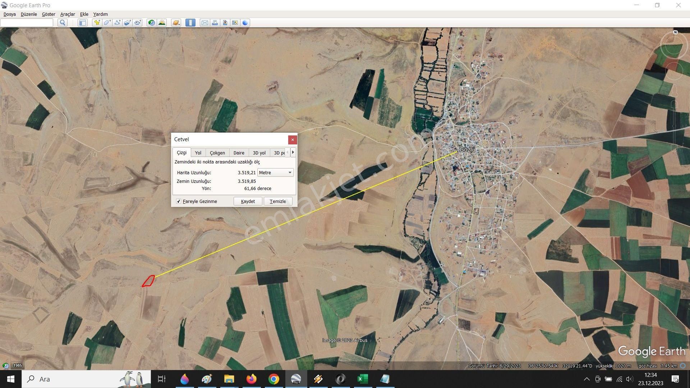The width and height of the screenshot is (690, 388).
Task: Open the Dosya menu
Action: point(10,14)
